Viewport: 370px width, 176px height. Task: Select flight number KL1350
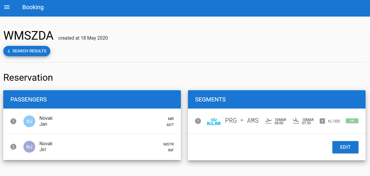[334, 121]
